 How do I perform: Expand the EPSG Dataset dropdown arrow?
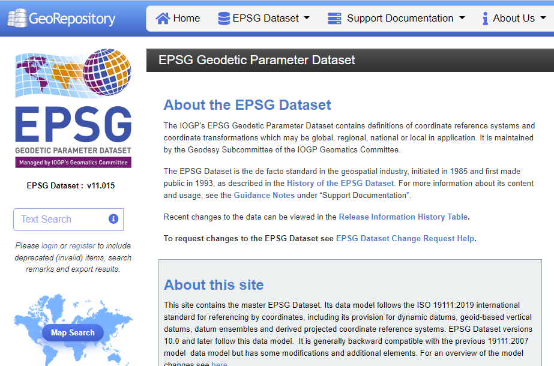[x=307, y=17]
